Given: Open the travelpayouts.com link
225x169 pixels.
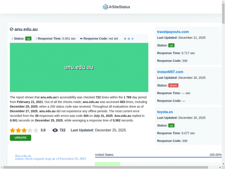Looking at the screenshot, I should 172,32.
